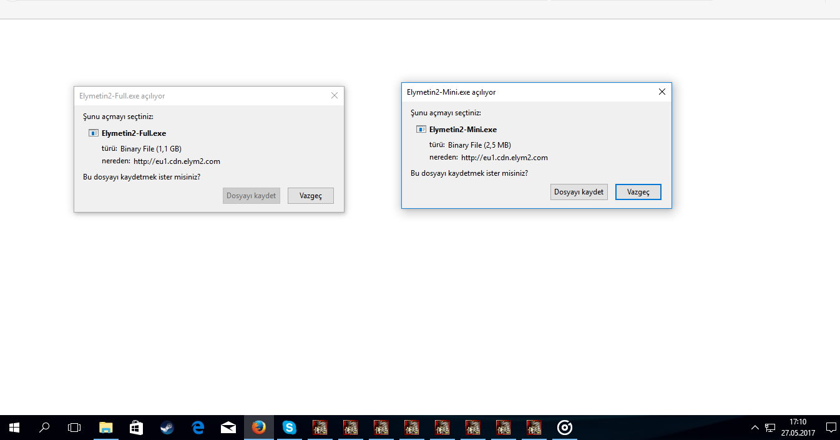Image resolution: width=840 pixels, height=440 pixels.
Task: Open the Mail app taskbar icon
Action: 228,428
